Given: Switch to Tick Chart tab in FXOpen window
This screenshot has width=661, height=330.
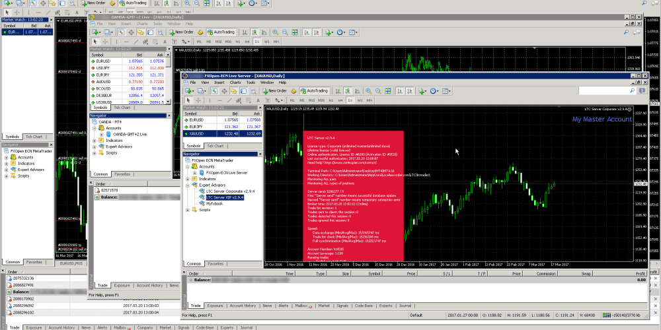Looking at the screenshot, I should click(215, 146).
